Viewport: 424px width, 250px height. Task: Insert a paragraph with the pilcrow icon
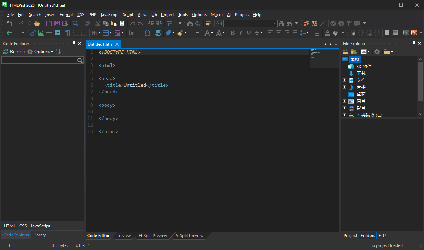pyautogui.click(x=68, y=33)
